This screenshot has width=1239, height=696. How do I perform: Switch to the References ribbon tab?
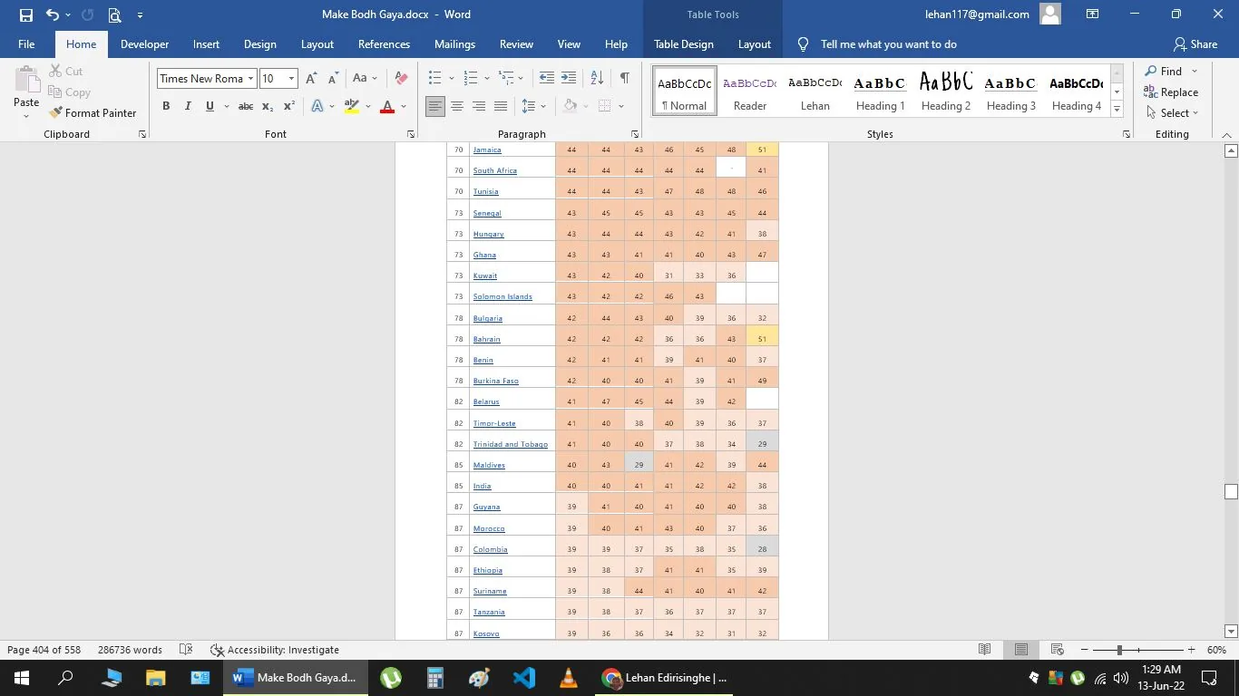coord(383,43)
